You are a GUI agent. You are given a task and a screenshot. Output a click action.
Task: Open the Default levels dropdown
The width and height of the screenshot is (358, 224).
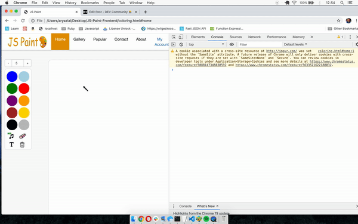[295, 44]
